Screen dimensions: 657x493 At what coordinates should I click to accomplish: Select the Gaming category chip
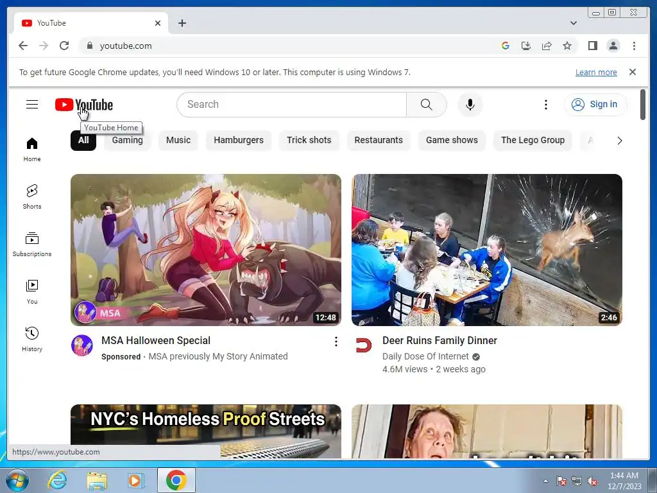128,140
